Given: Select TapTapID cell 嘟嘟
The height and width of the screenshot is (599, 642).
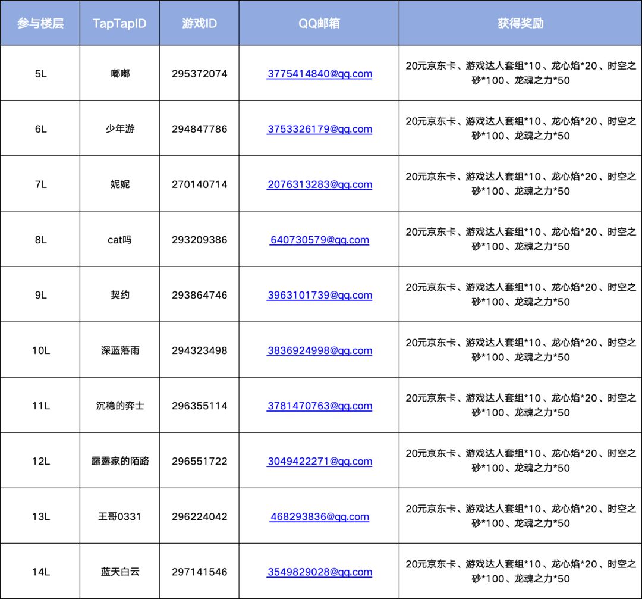Looking at the screenshot, I should (119, 73).
